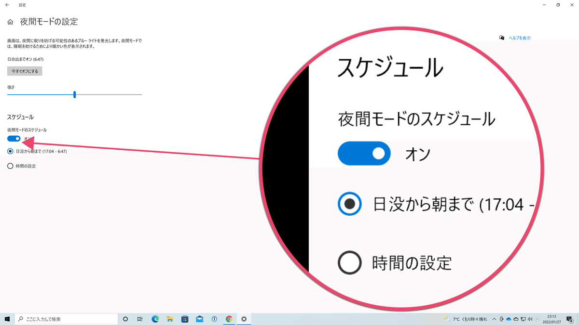The width and height of the screenshot is (579, 325).
Task: Click the Settings gear taskbar icon
Action: point(244,319)
